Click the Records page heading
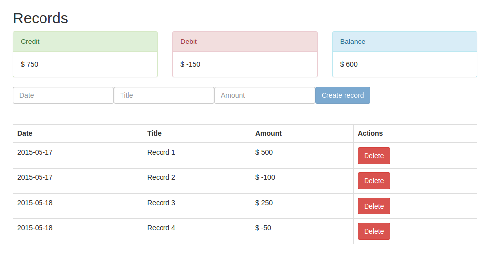This screenshot has width=490, height=254. pyautogui.click(x=41, y=18)
